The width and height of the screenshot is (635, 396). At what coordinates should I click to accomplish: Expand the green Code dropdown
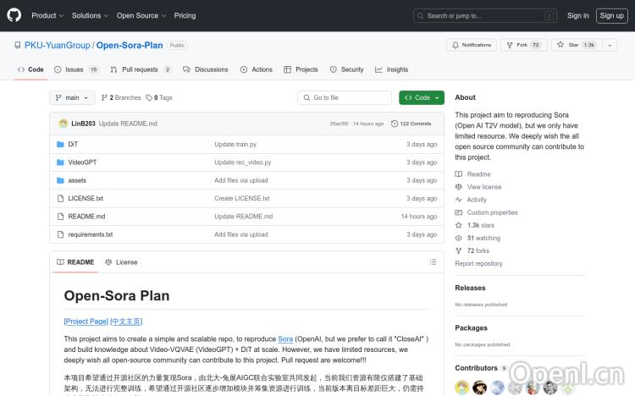[x=421, y=97]
